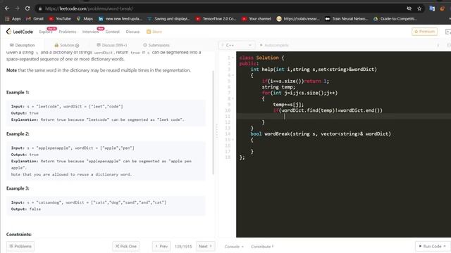Image resolution: width=451 pixels, height=253 pixels.
Task: Open the LinkedIn new feed bookmark
Action: click(x=121, y=19)
